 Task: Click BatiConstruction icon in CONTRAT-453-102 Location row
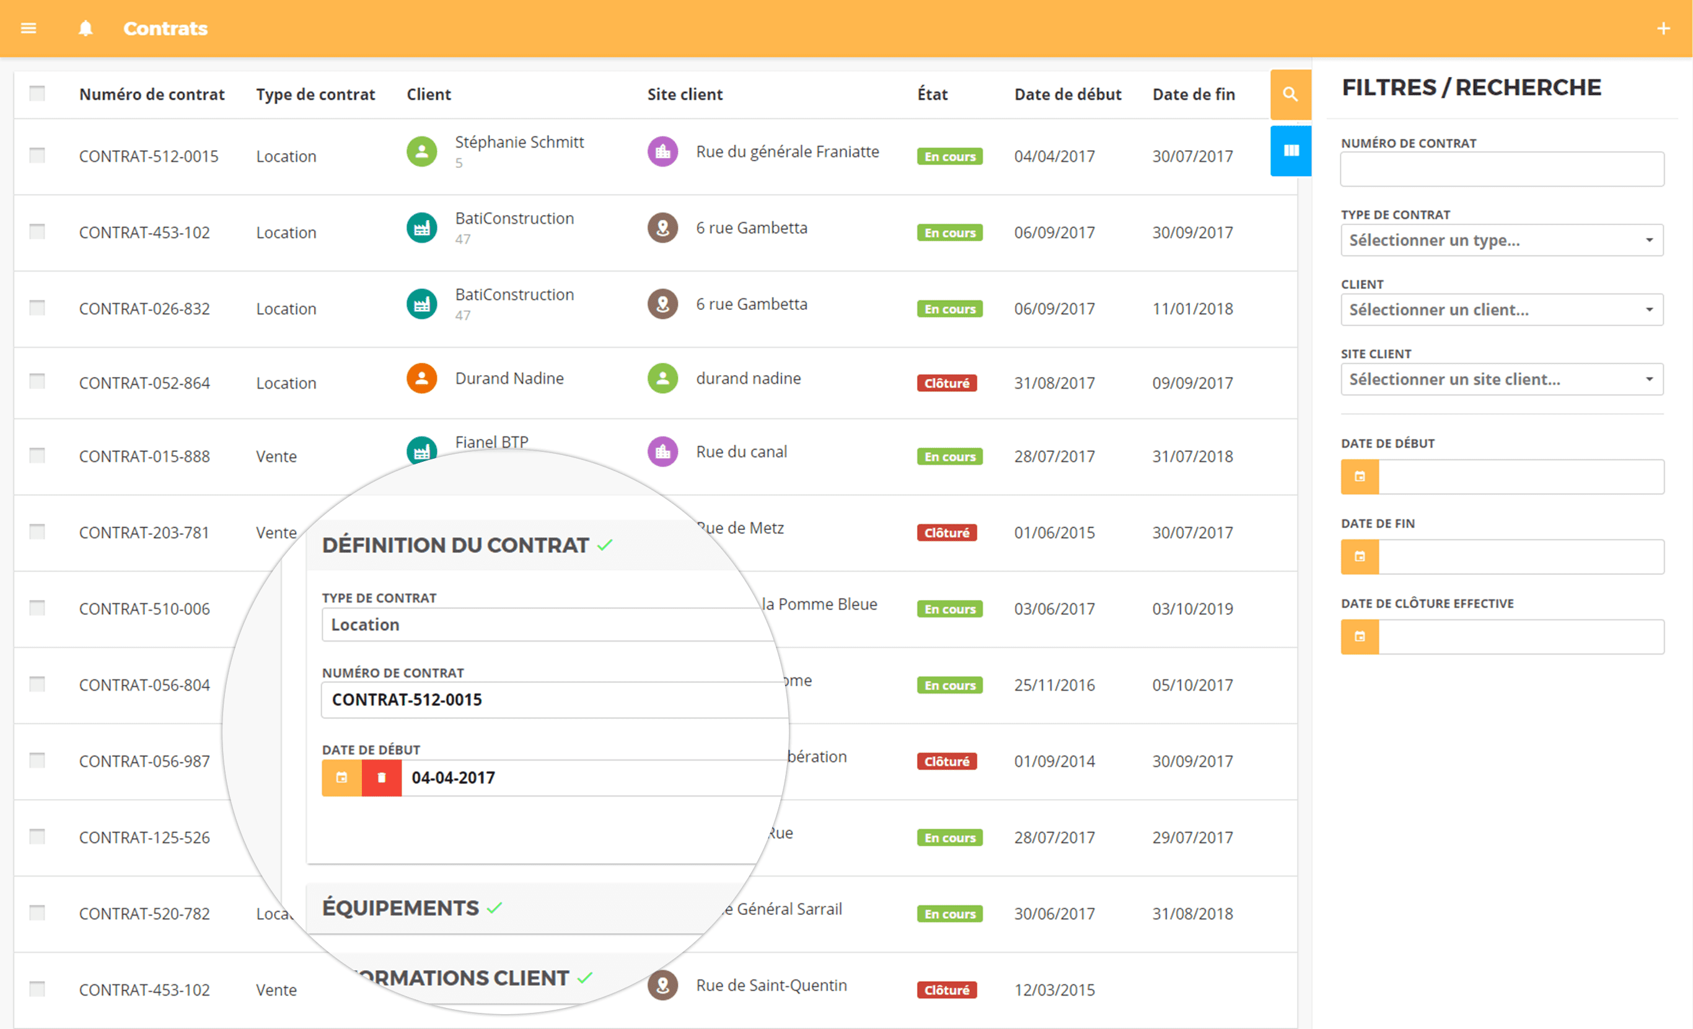point(422,227)
